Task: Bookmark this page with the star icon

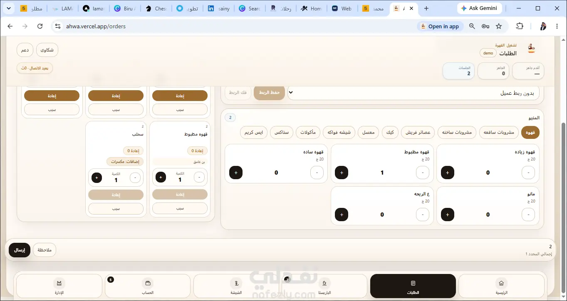Action: pos(499,26)
